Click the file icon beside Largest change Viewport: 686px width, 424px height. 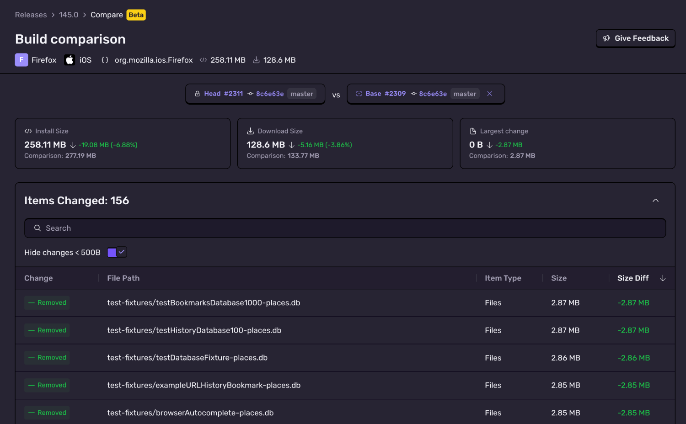(x=472, y=131)
